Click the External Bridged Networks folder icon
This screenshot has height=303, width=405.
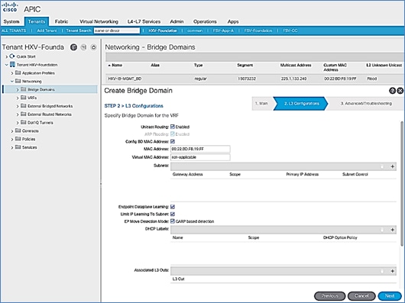(x=24, y=106)
